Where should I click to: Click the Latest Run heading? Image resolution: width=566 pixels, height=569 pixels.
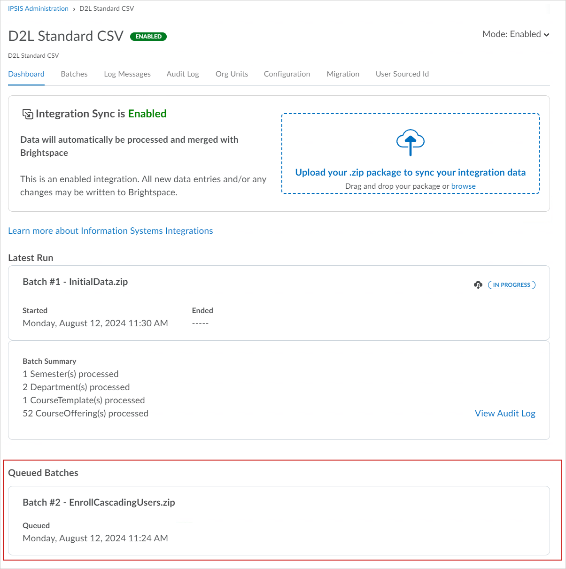(31, 258)
